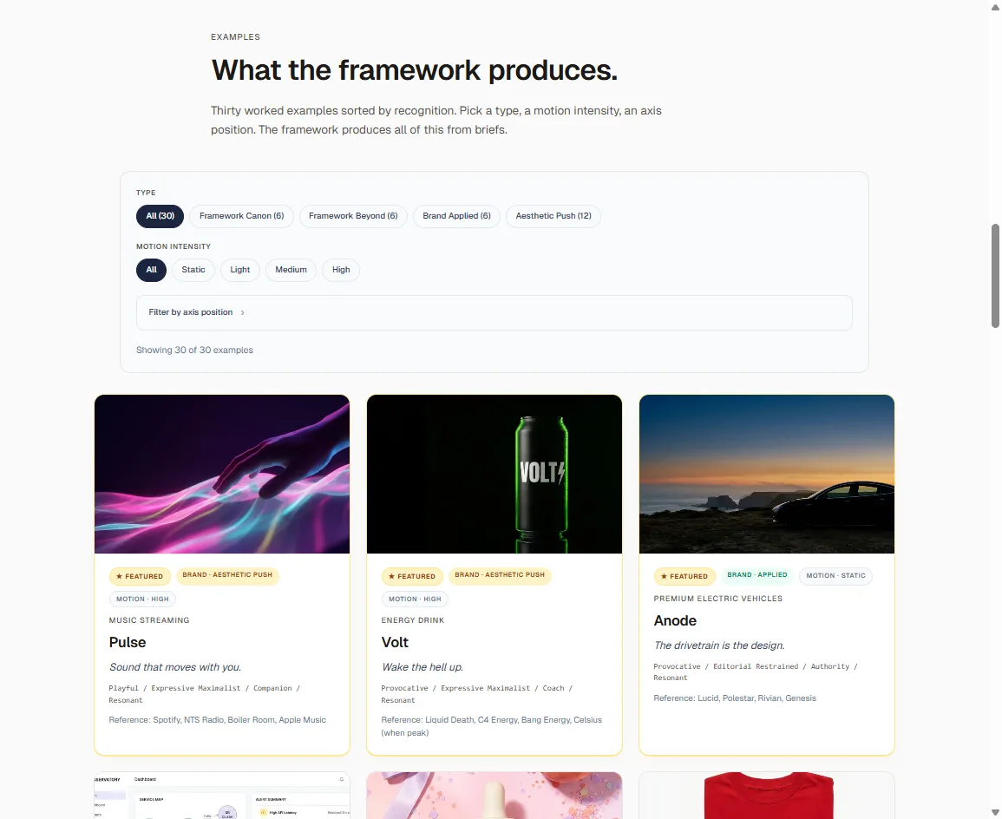Click the red t-shirt thumbnail
Image resolution: width=1002 pixels, height=819 pixels.
point(767,796)
